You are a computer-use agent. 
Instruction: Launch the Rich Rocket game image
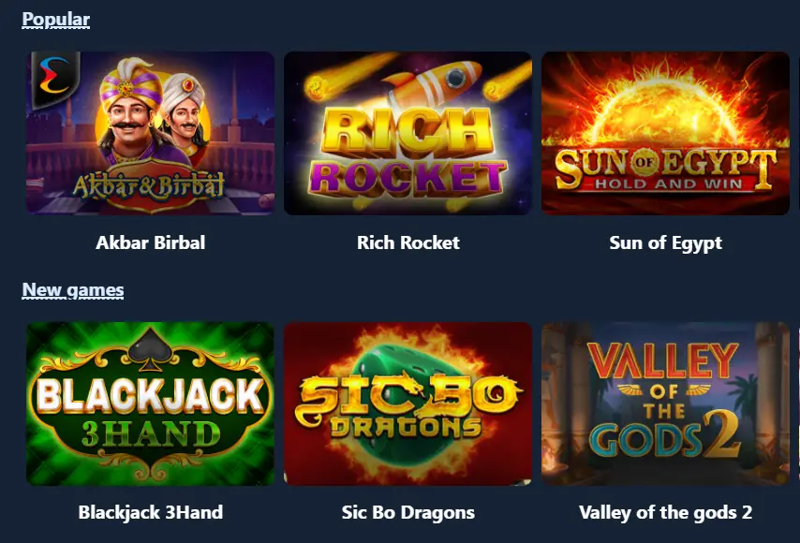407,133
